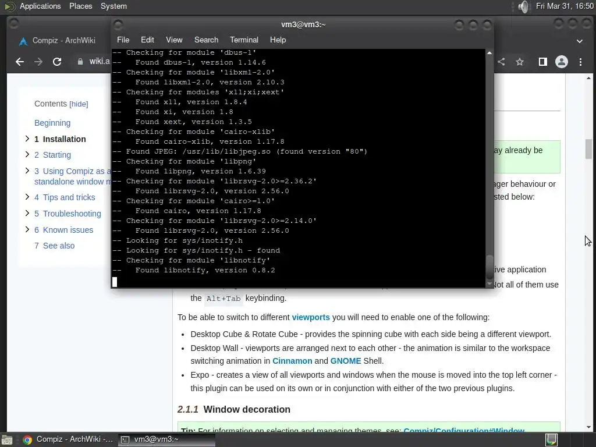Bookmark this page with the star icon
This screenshot has width=596, height=447.
tap(520, 62)
